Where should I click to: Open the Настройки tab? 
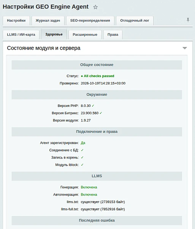click(x=16, y=21)
